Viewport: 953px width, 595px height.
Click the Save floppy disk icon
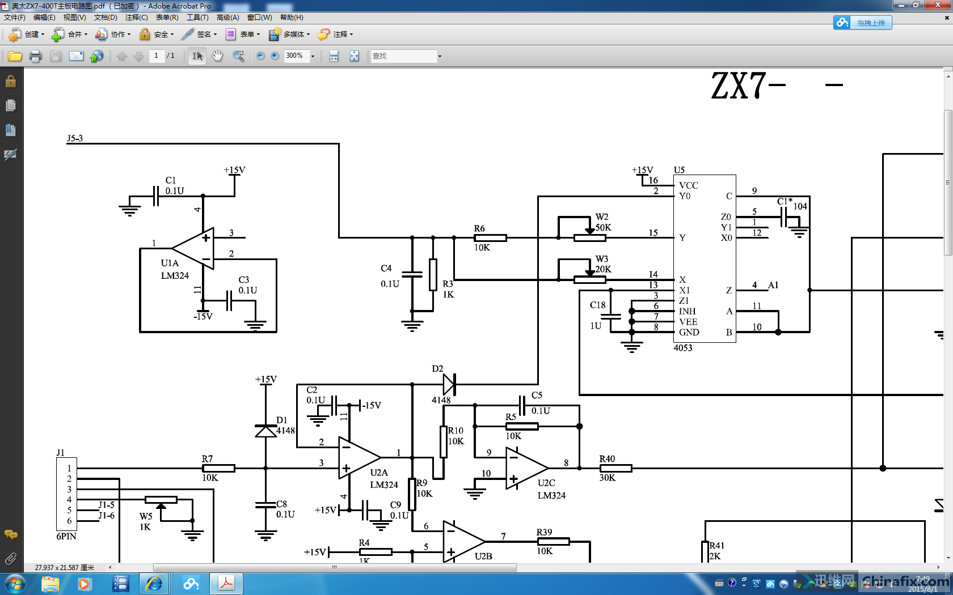(x=56, y=56)
